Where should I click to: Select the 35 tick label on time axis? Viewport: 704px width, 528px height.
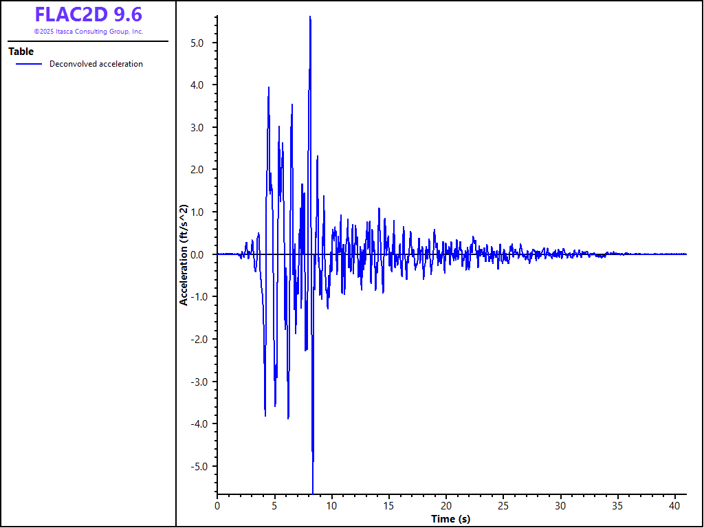pos(618,505)
